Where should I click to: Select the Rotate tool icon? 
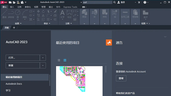[43, 11]
